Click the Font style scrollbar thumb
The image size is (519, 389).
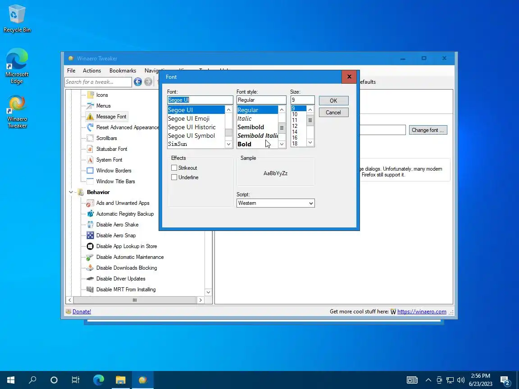click(282, 128)
